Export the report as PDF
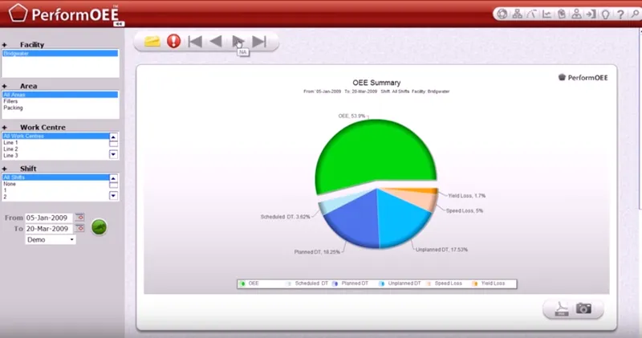 tap(562, 309)
